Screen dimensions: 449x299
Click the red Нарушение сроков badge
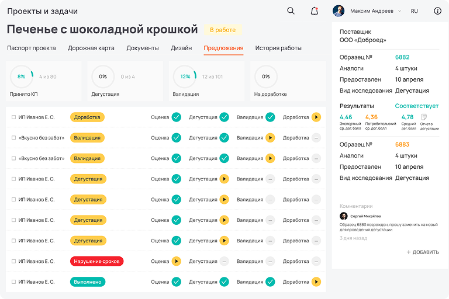point(96,262)
